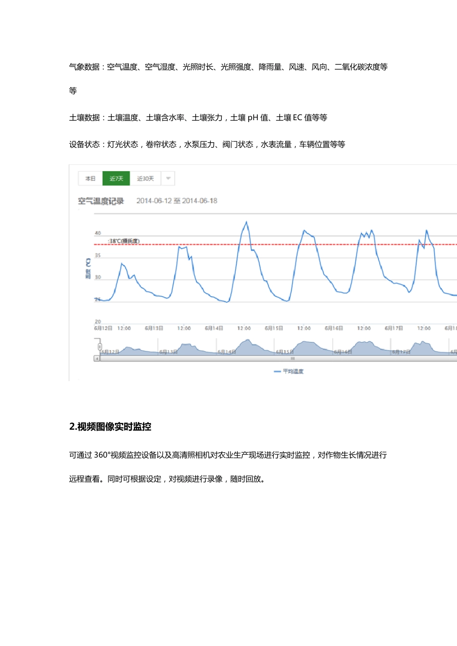Click the date range 2014-06-12 至 2014-06-18
The height and width of the screenshot is (646, 457).
177,201
